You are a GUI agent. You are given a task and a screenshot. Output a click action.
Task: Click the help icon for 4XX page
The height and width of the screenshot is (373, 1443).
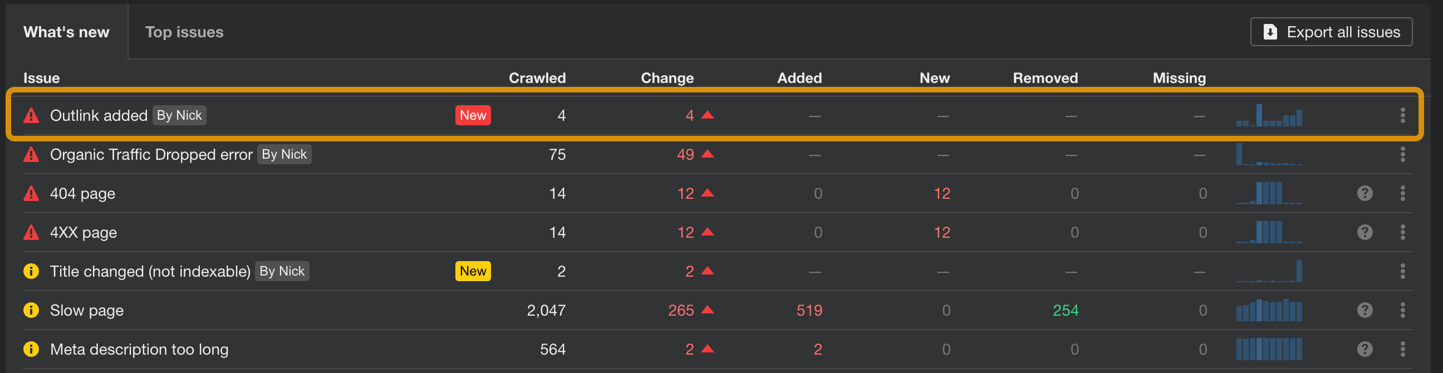pyautogui.click(x=1365, y=232)
